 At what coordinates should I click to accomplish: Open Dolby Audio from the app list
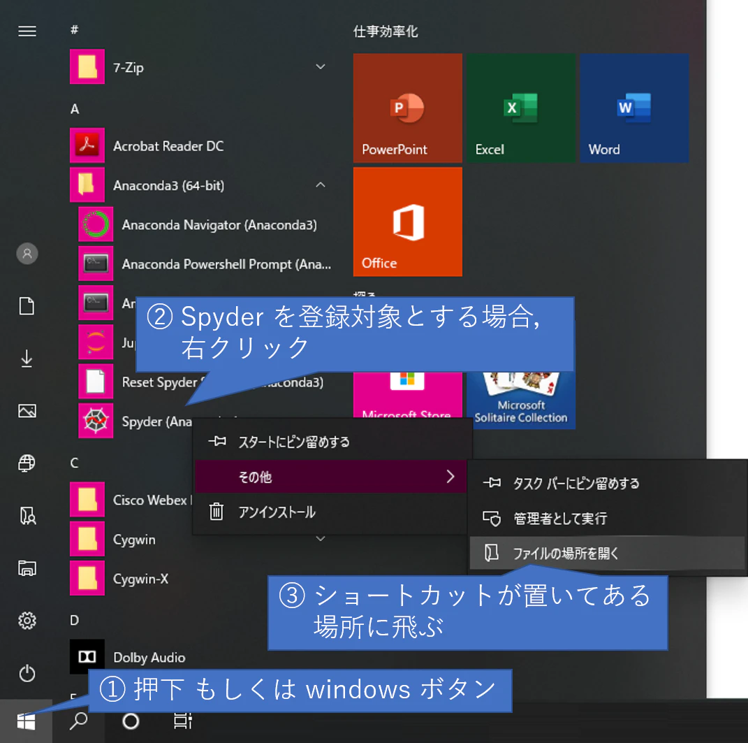coord(150,657)
